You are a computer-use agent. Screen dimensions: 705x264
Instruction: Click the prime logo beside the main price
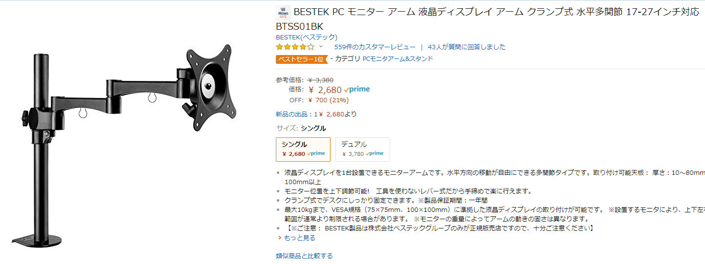pyautogui.click(x=357, y=90)
